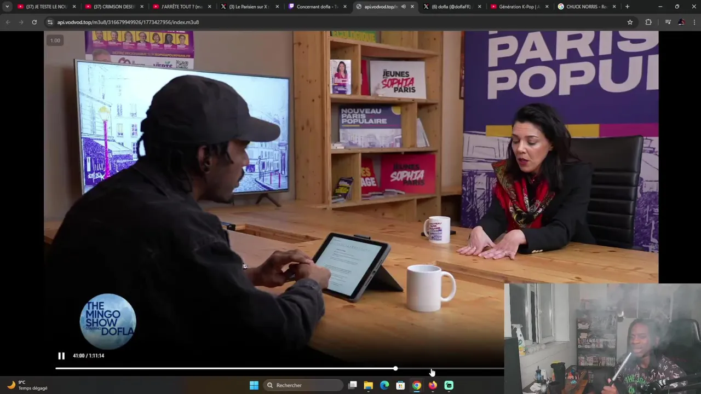Switch to the Génération K-Pop tab
Screen dimensions: 701x394
(x=519, y=7)
